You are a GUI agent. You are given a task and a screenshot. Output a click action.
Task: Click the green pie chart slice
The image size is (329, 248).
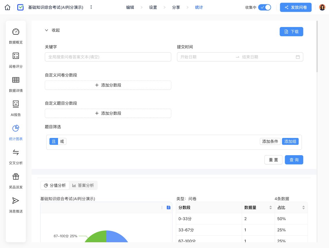pyautogui.click(x=98, y=237)
